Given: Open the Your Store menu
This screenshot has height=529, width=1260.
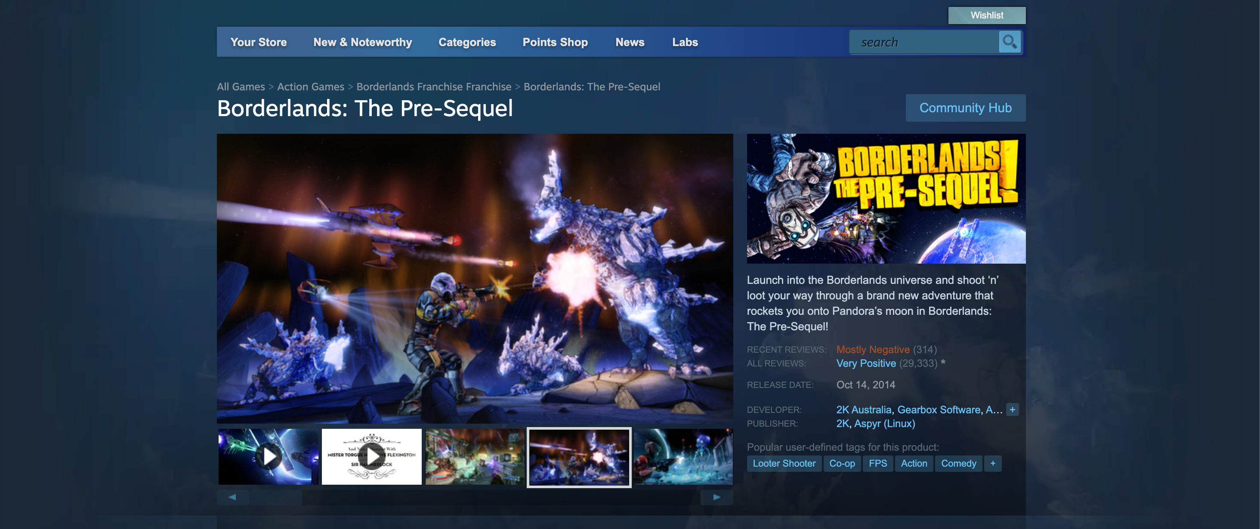Looking at the screenshot, I should 258,42.
